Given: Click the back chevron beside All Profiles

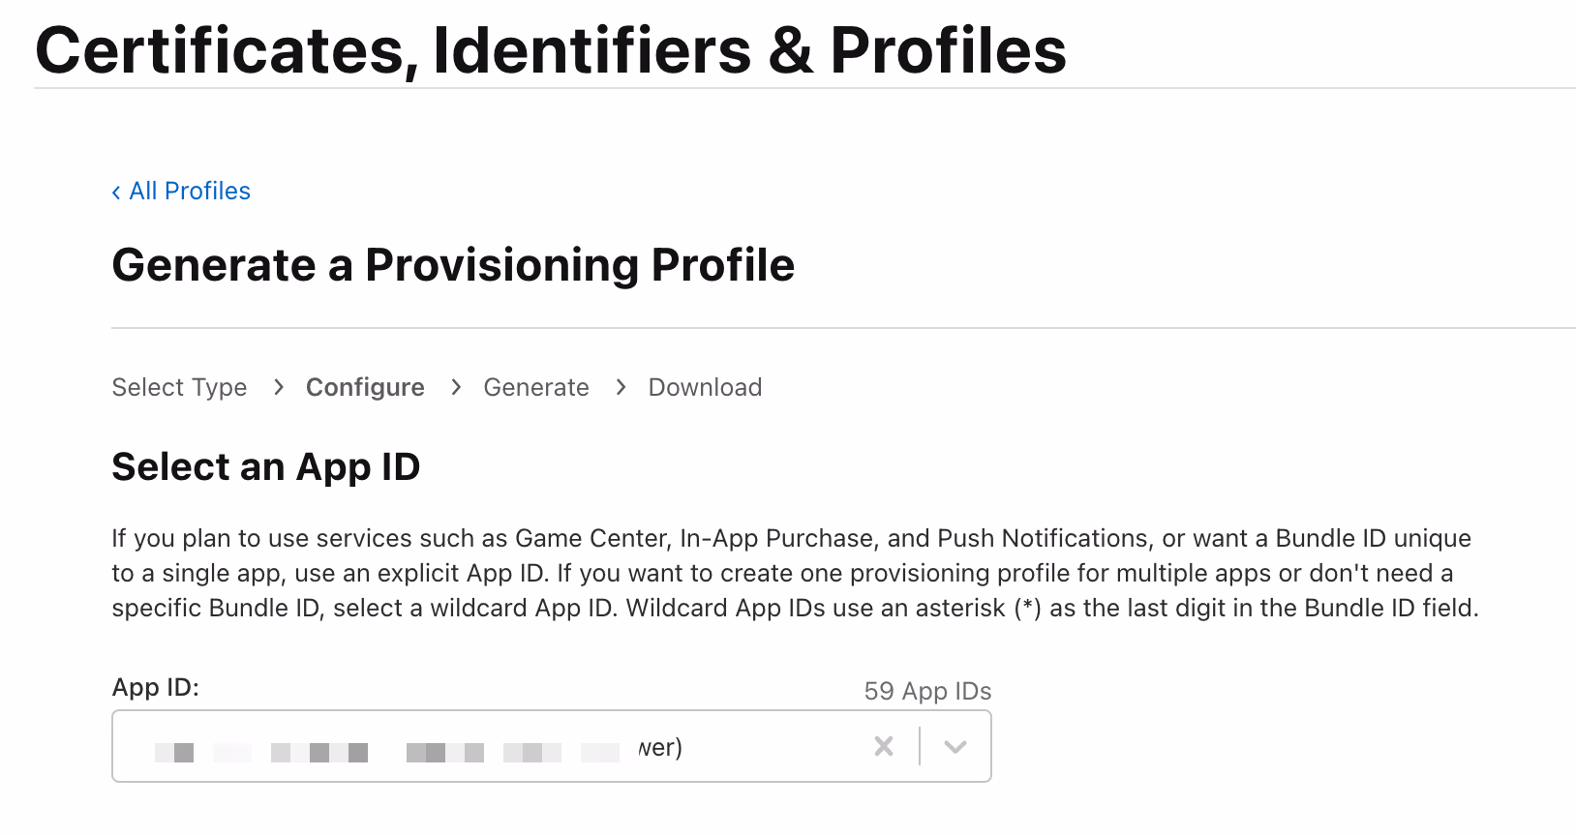Looking at the screenshot, I should (x=116, y=193).
